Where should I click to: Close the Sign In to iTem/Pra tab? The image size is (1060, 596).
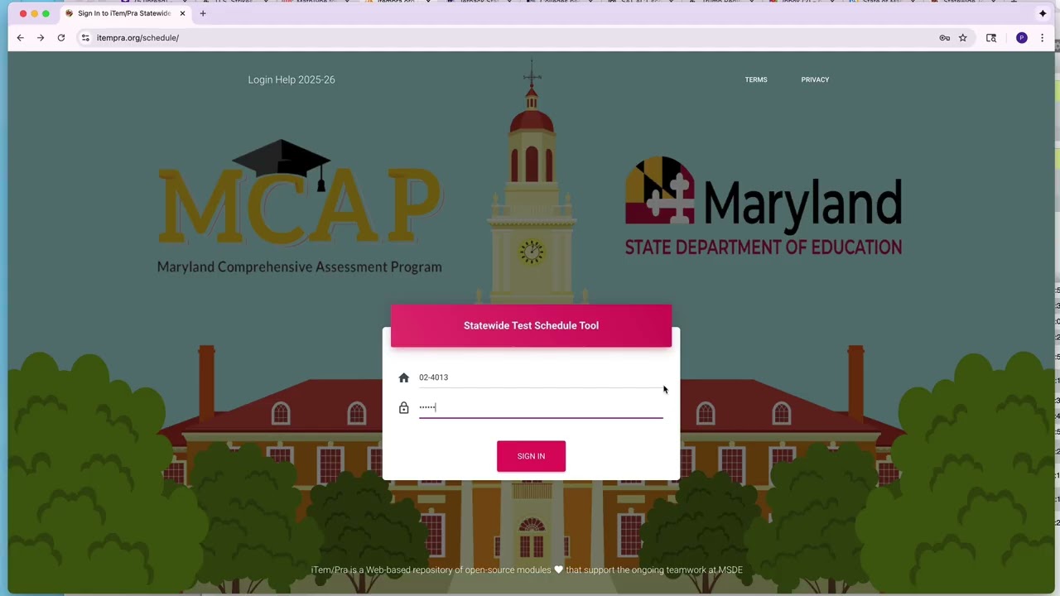click(x=182, y=13)
